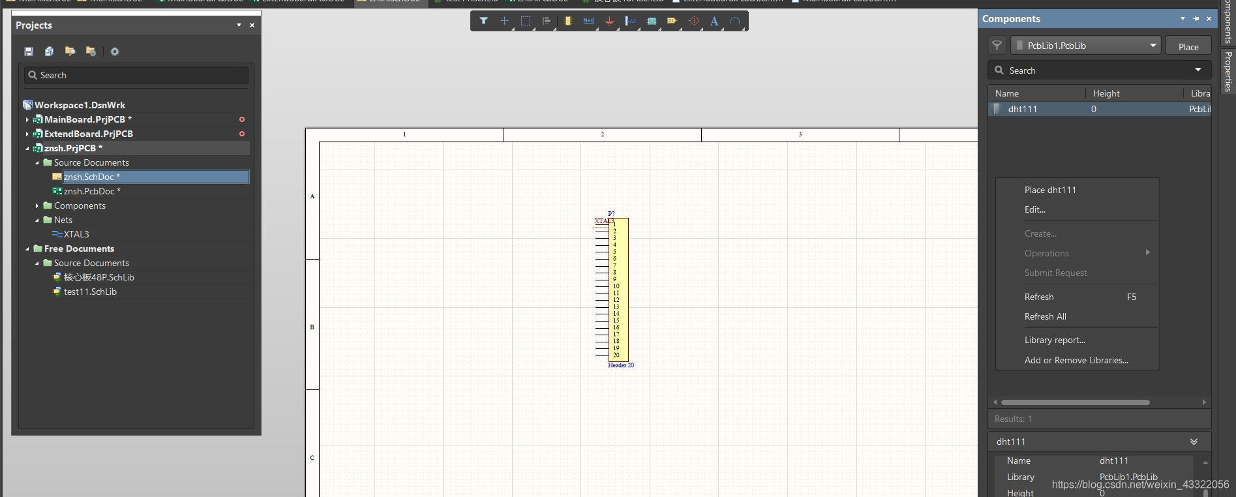This screenshot has height=497, width=1236.
Task: Expand the ExtendBoard.PrjPCB project
Action: 27,134
